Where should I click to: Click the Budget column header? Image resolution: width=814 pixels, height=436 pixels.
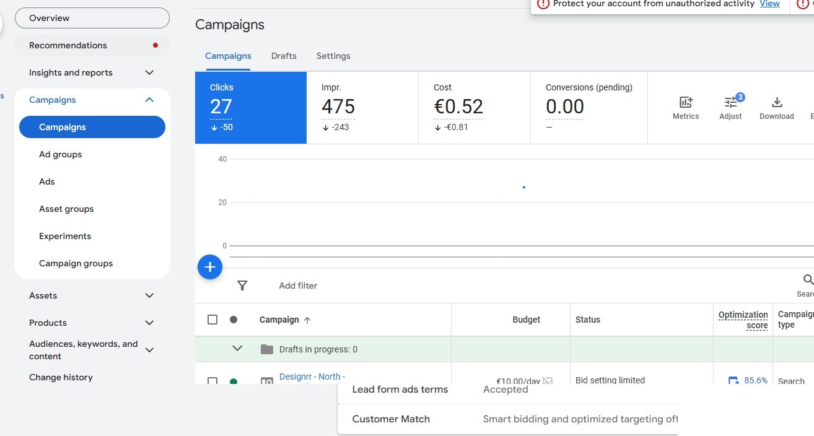526,320
